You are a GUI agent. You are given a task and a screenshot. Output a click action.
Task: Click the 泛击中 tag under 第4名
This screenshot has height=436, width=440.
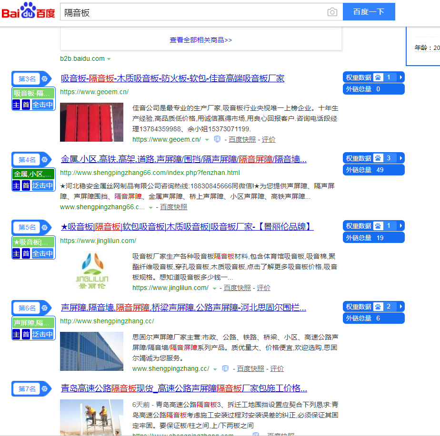pyautogui.click(x=43, y=185)
